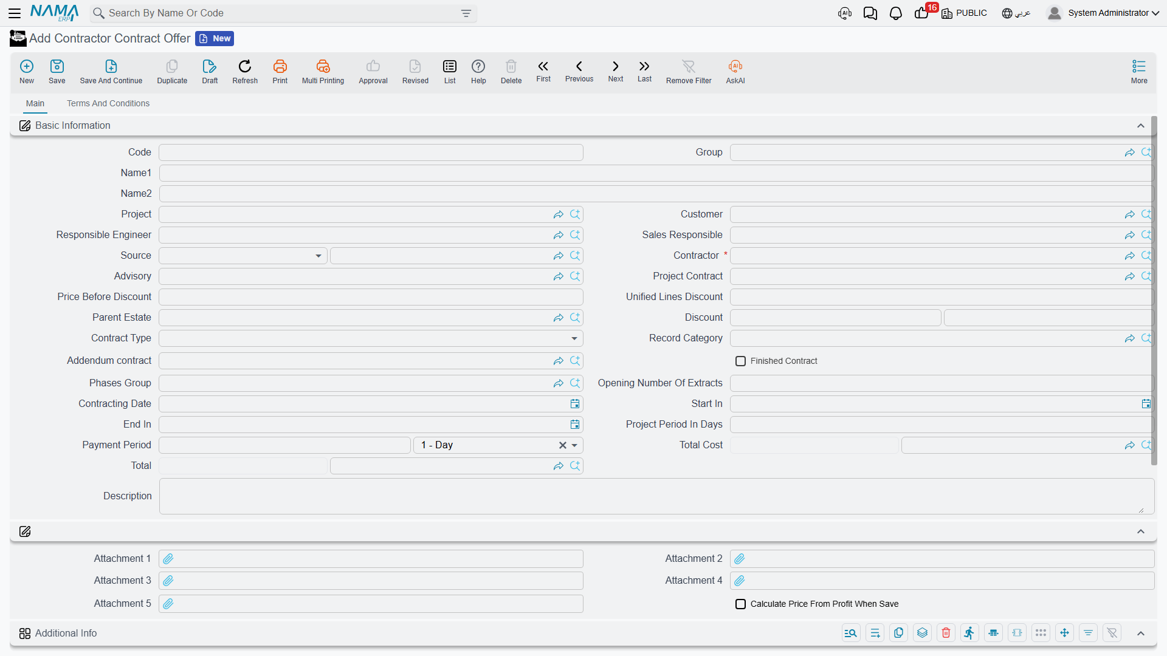Screen dimensions: 1167x656
Task: Go to Previous record
Action: [579, 71]
